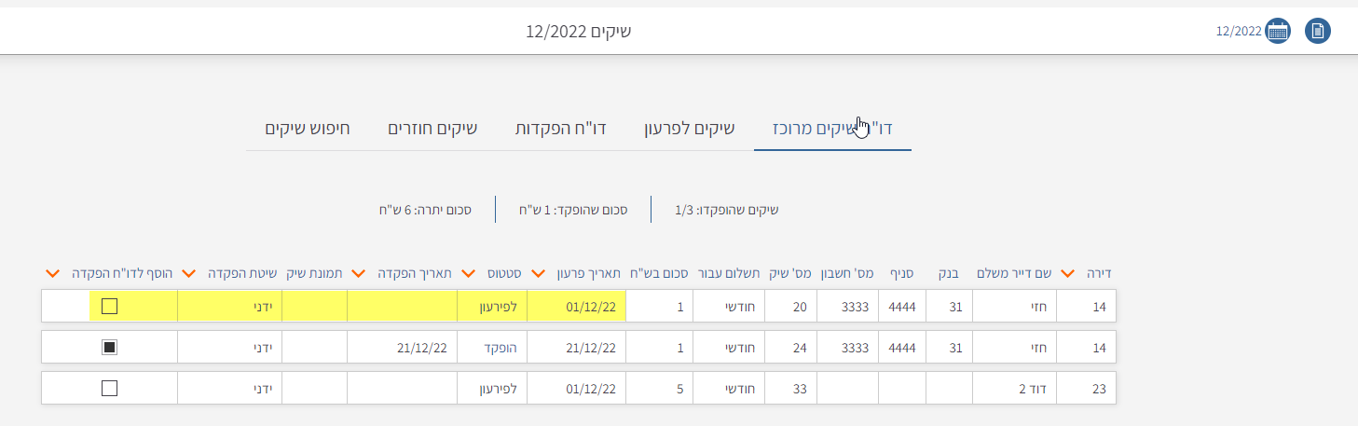Click the הופקד status cell
1358x426 pixels.
(492, 348)
